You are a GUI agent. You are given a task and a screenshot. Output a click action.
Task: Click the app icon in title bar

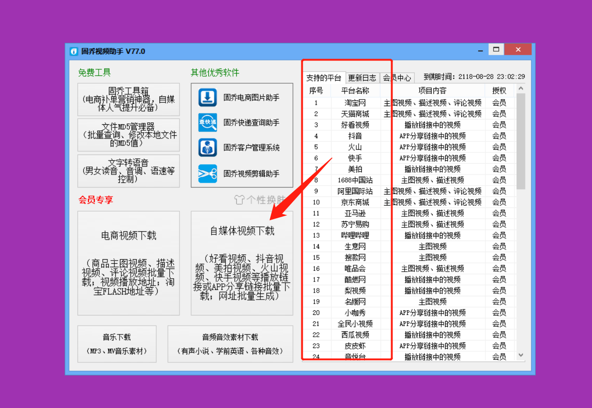[x=73, y=51]
